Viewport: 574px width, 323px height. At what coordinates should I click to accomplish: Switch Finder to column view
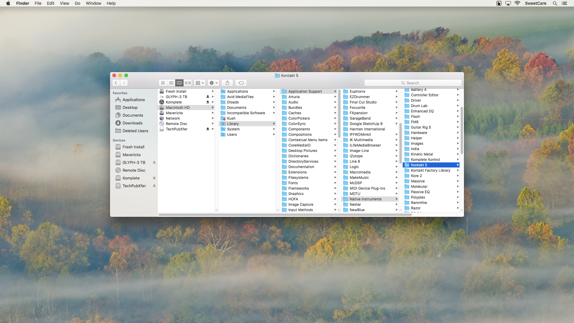(179, 83)
